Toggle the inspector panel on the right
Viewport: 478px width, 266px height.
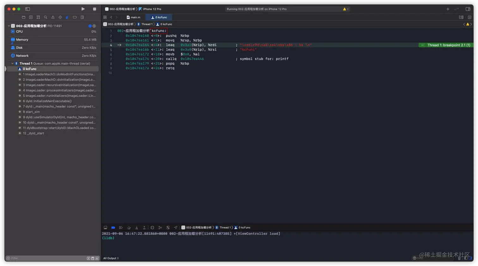pos(468,9)
